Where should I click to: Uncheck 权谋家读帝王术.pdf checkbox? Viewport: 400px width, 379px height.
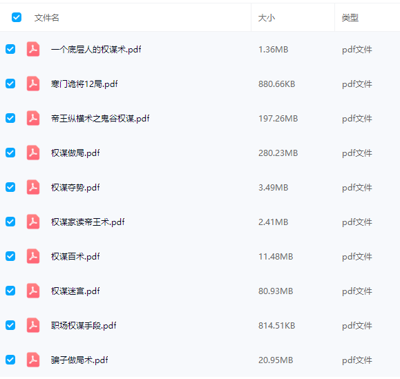click(x=10, y=222)
